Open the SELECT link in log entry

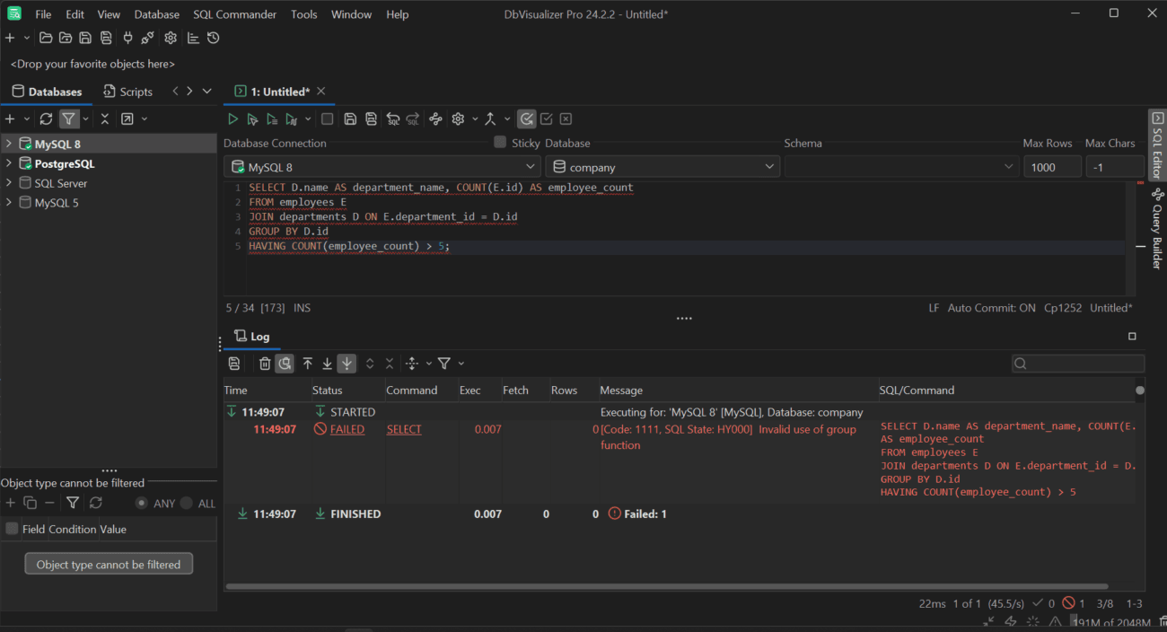(x=403, y=428)
